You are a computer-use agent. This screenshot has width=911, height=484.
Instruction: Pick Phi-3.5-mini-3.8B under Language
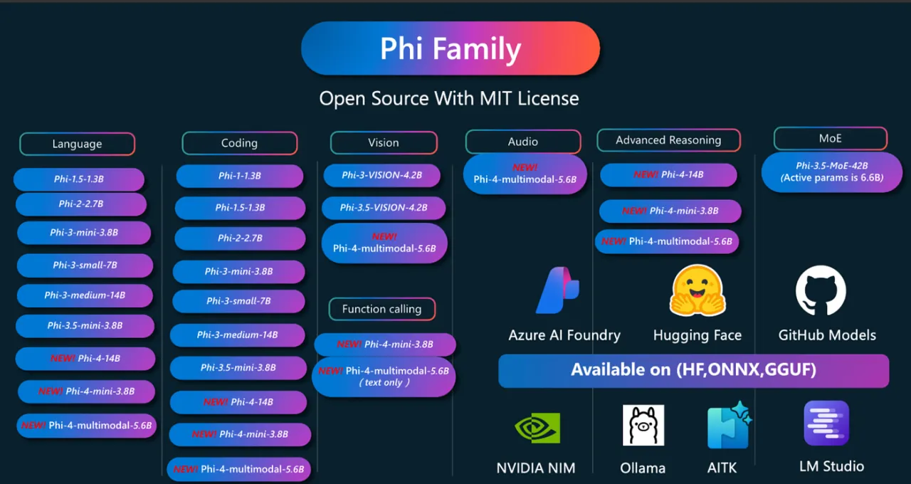click(85, 326)
